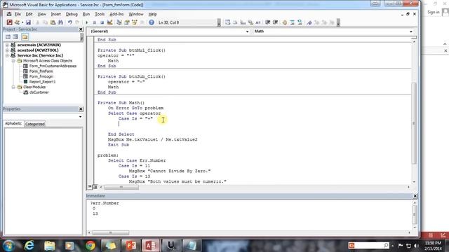
Task: Click View Code in the Project pane
Action: 8,36
